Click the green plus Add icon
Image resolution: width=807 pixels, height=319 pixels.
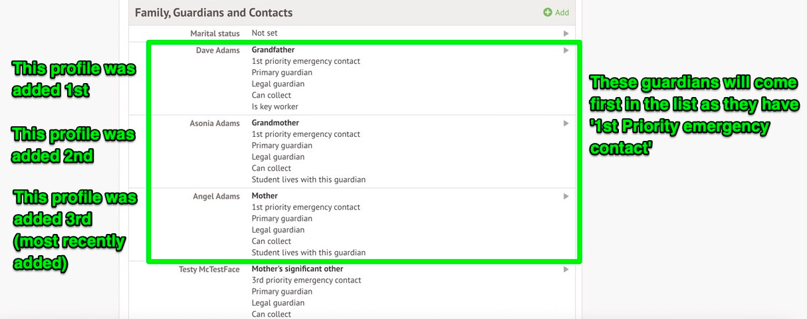click(548, 13)
